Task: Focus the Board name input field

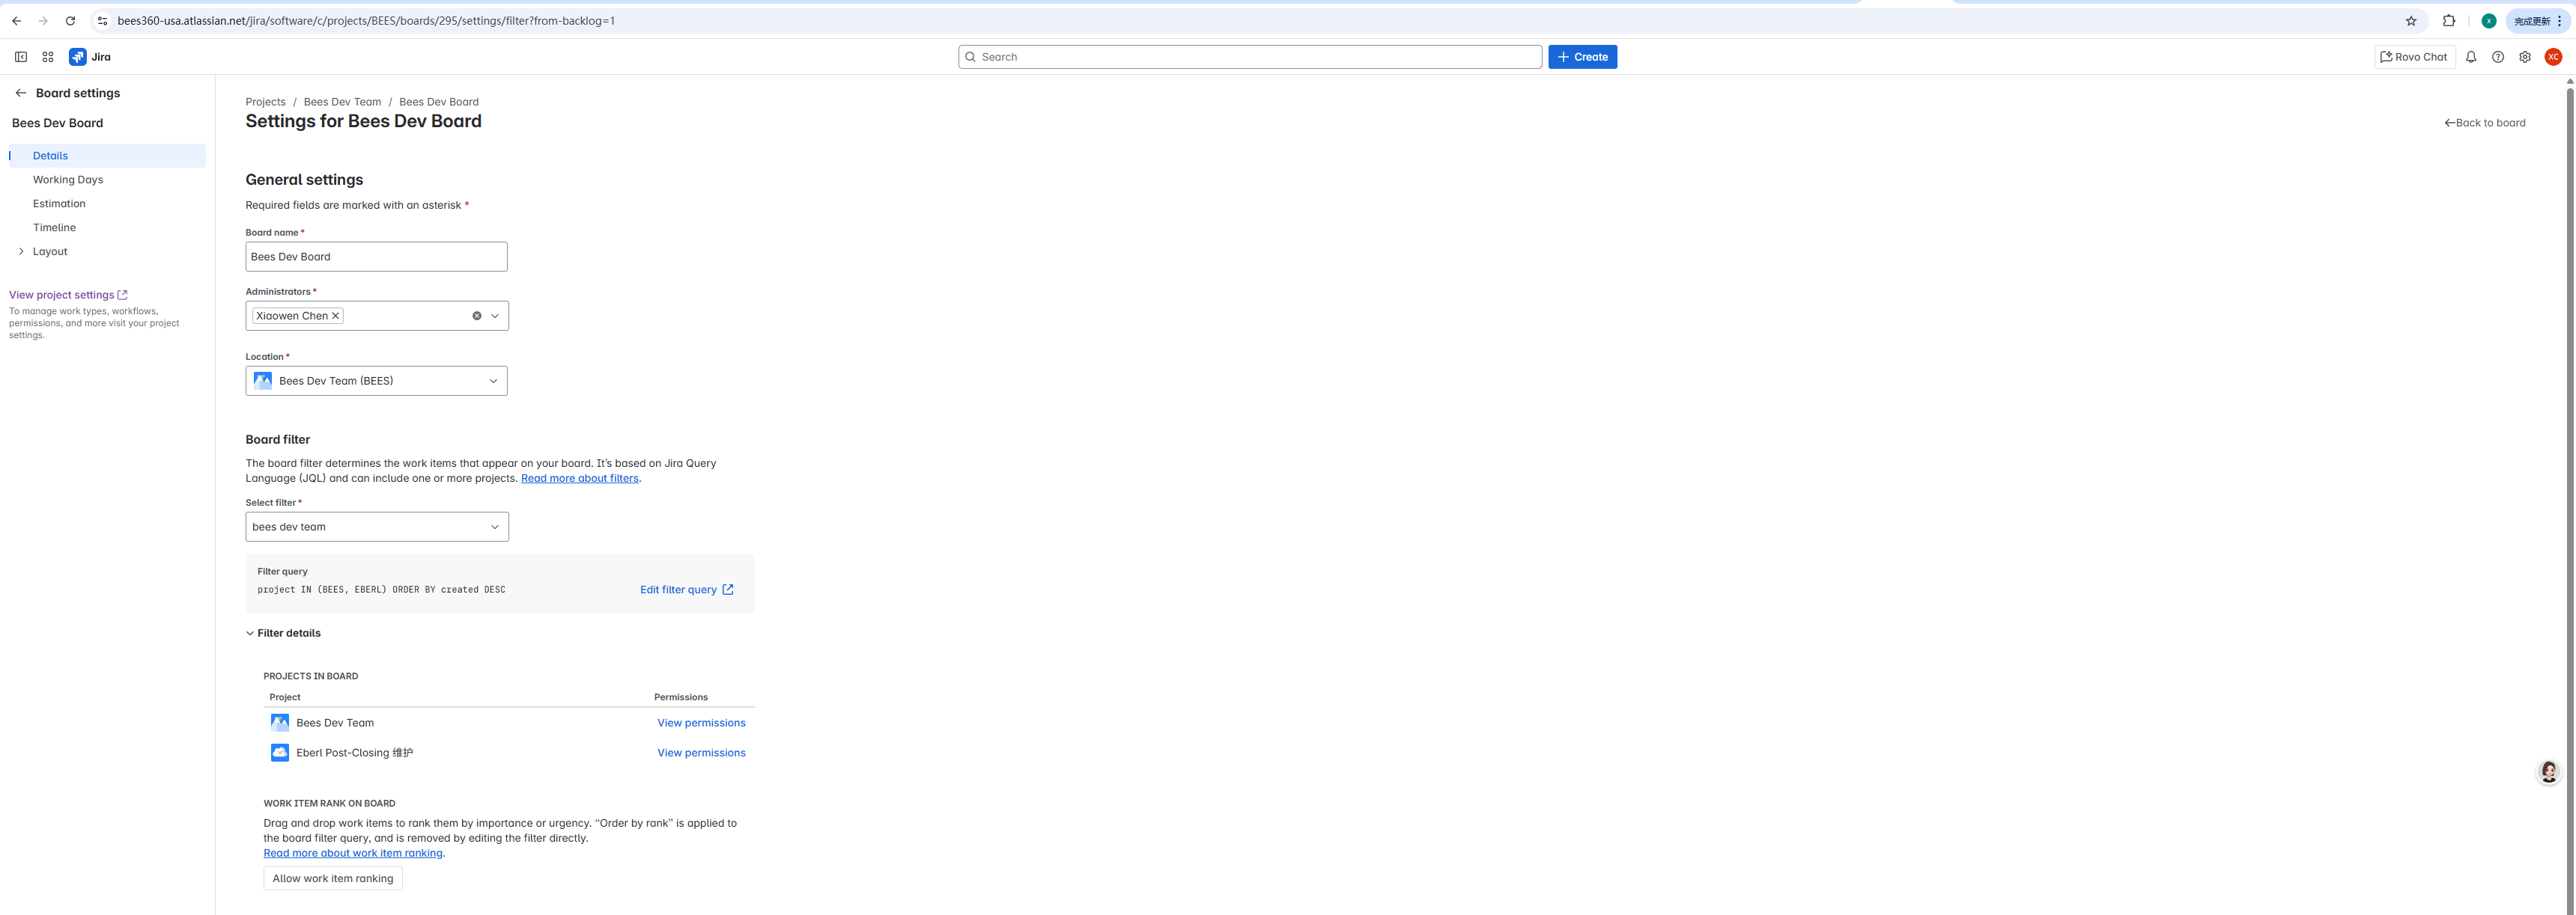Action: click(376, 257)
